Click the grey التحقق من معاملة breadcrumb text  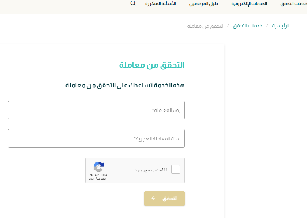[x=205, y=26]
